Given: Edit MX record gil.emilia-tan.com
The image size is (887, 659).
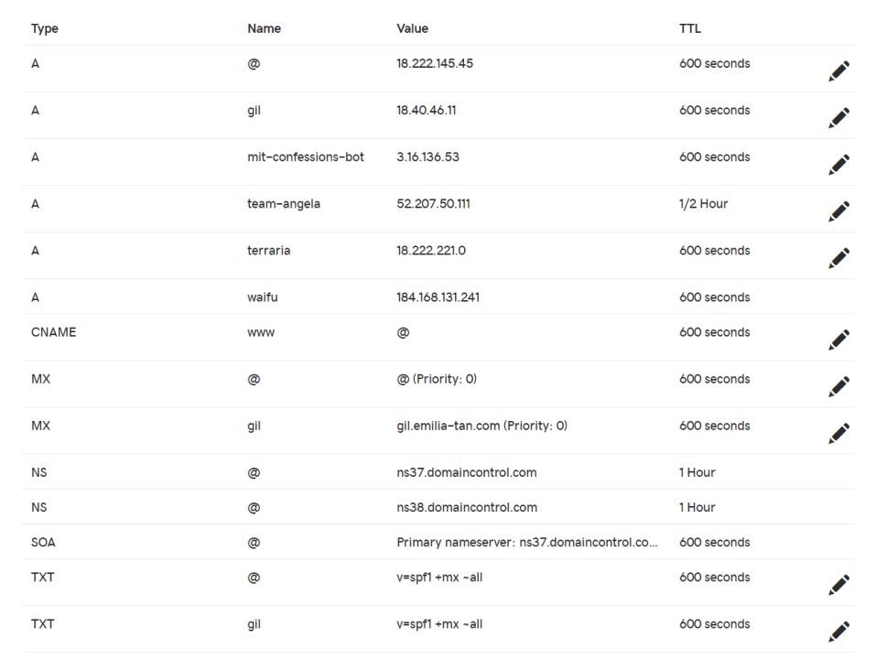Looking at the screenshot, I should click(838, 433).
